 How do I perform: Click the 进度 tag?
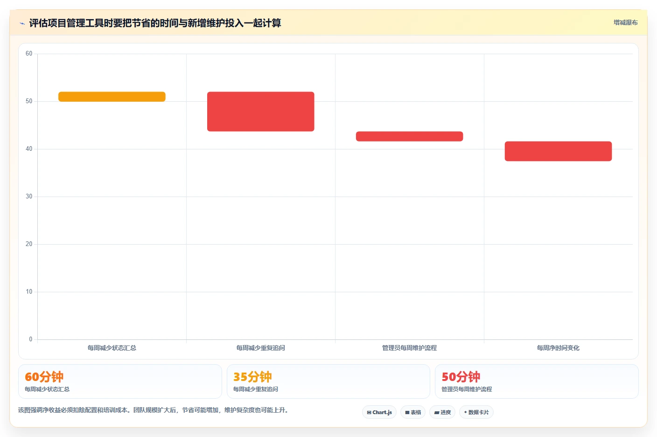pyautogui.click(x=442, y=412)
